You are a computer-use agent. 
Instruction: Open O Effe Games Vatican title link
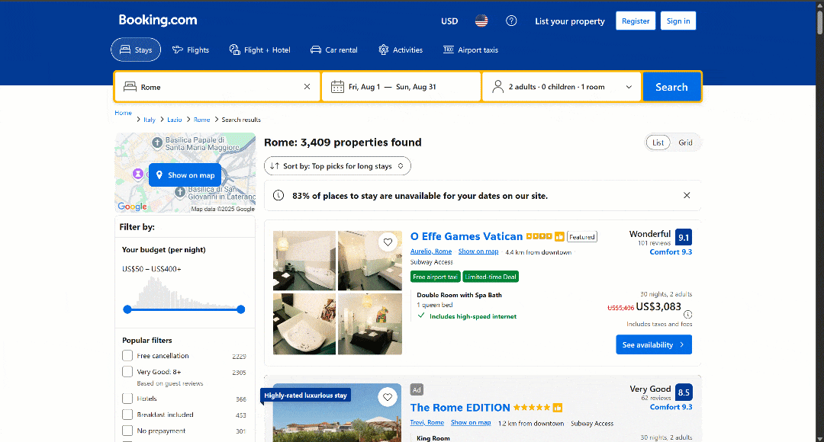pos(466,236)
